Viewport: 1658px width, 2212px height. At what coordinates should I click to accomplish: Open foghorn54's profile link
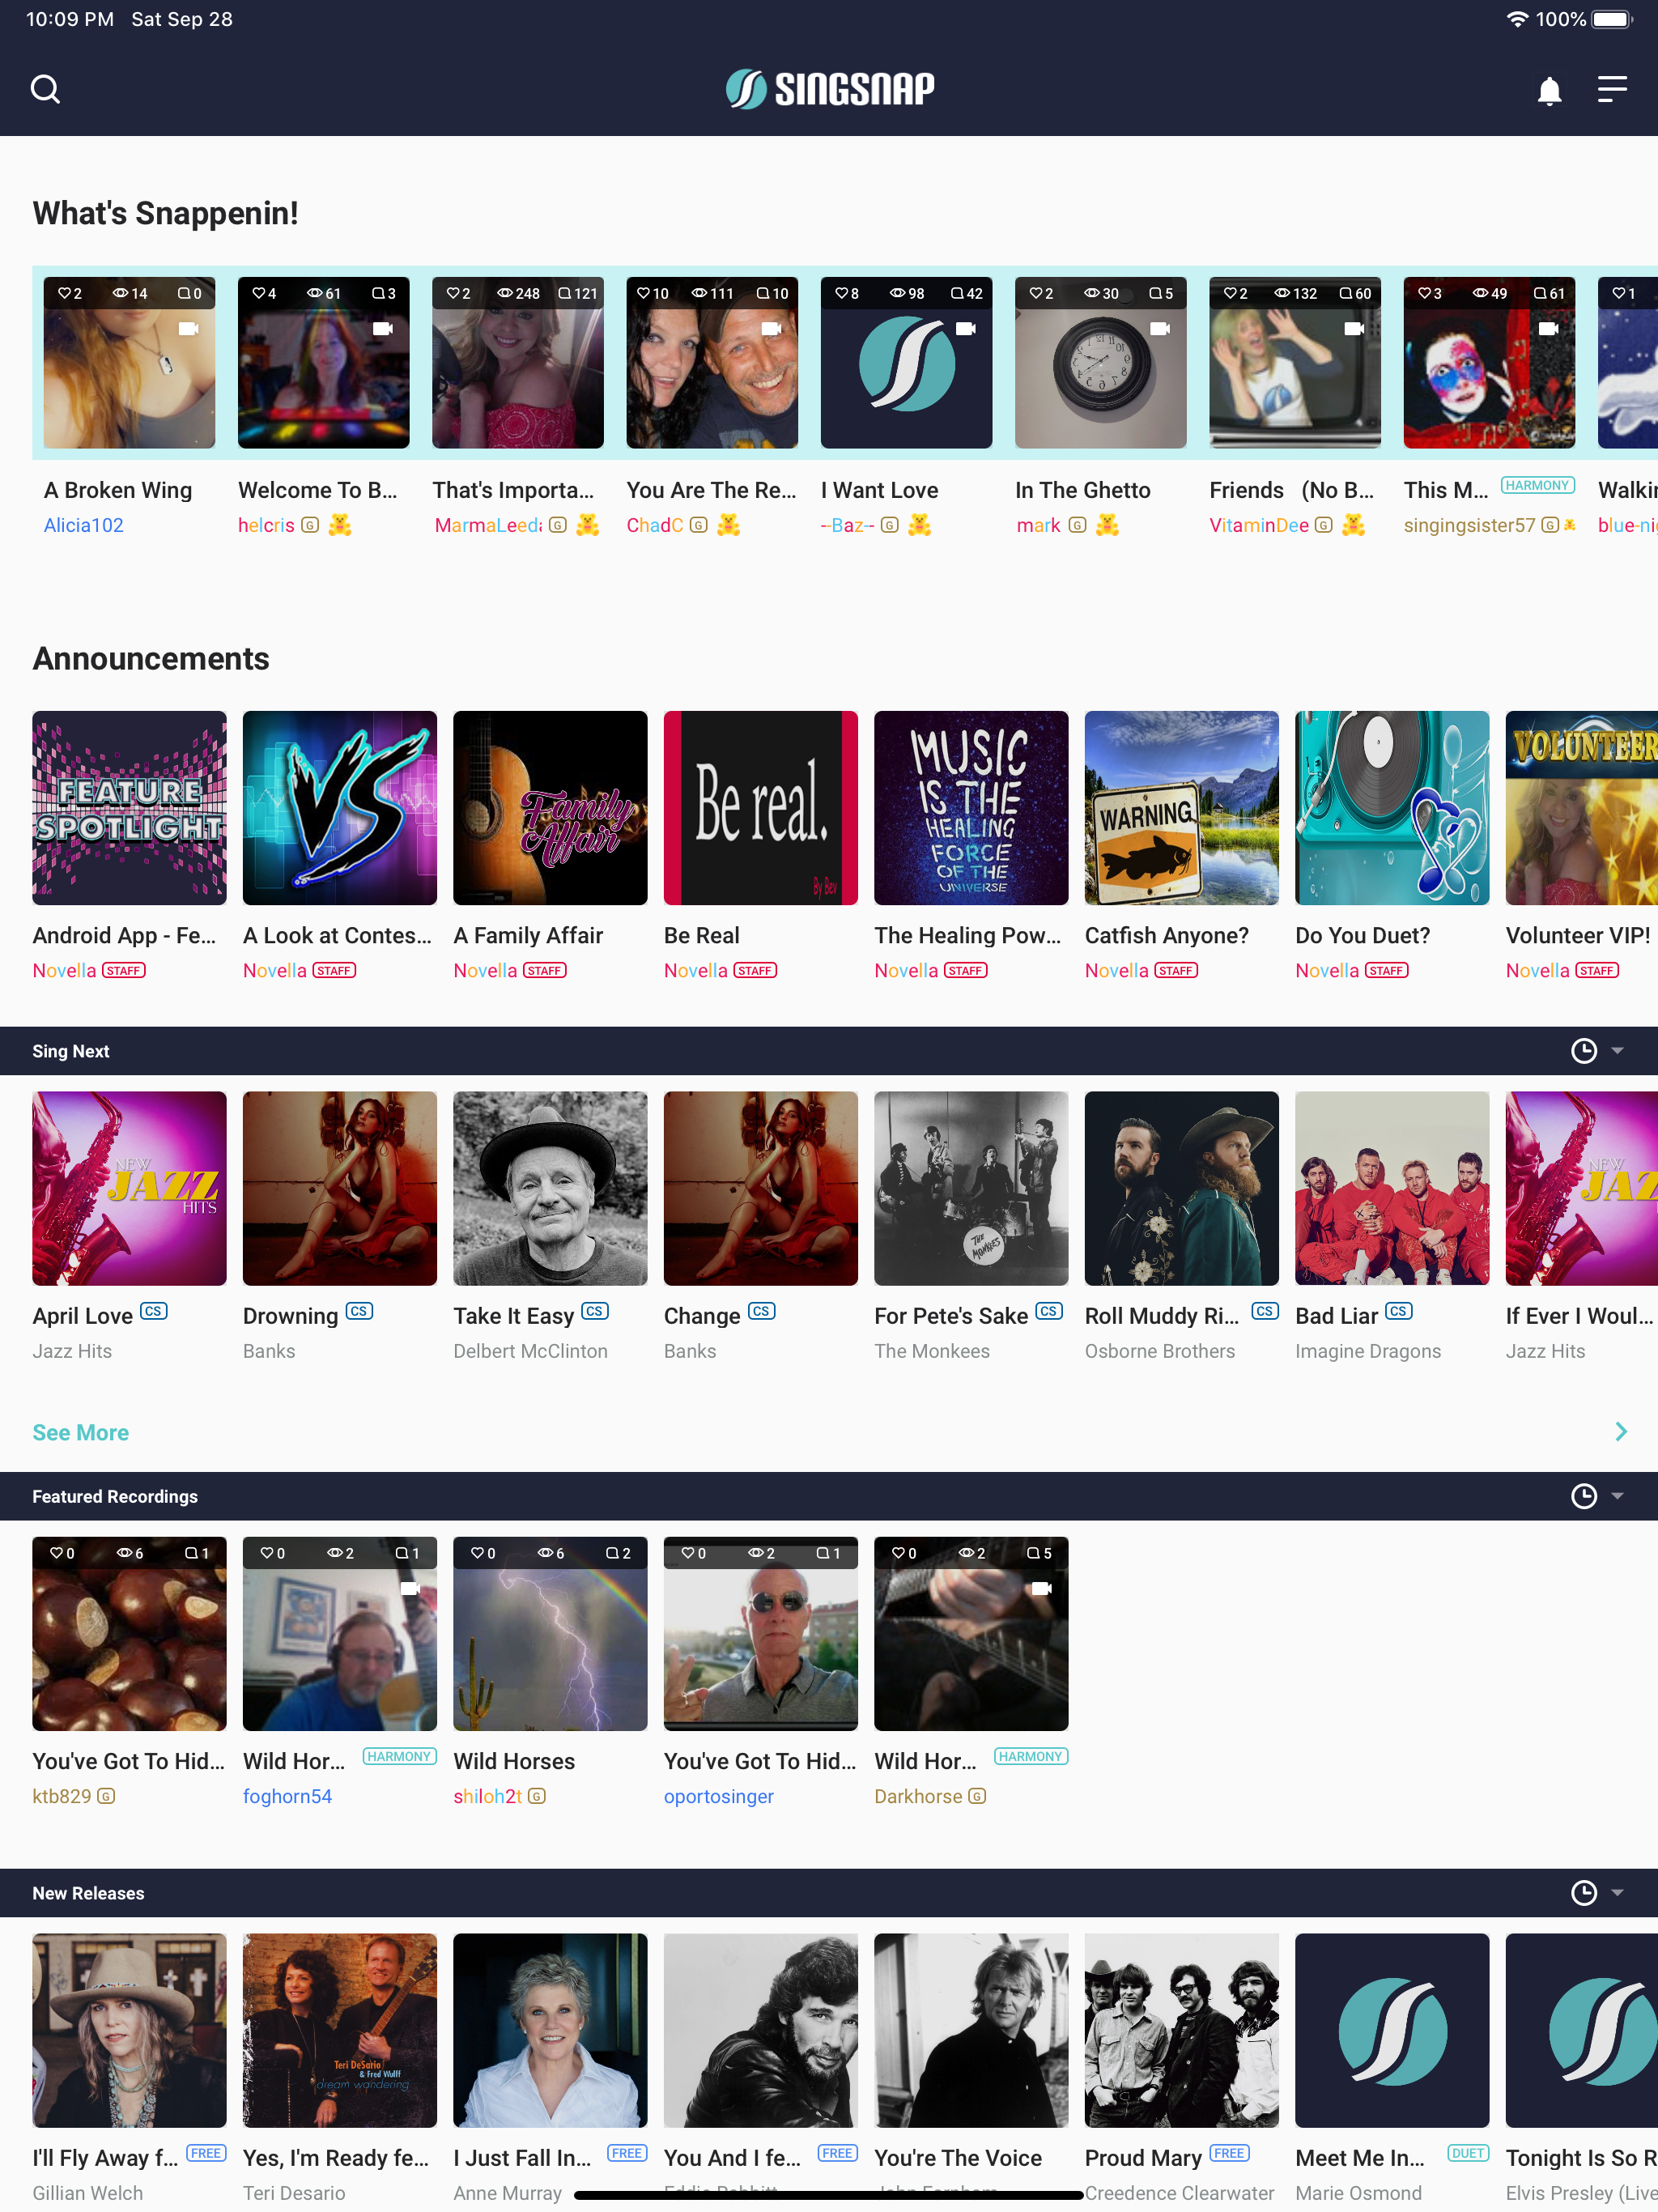[287, 1797]
